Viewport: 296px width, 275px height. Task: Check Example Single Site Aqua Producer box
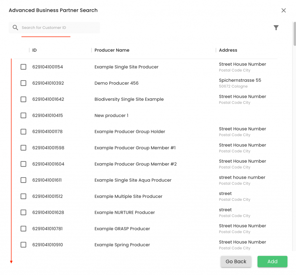point(23,180)
